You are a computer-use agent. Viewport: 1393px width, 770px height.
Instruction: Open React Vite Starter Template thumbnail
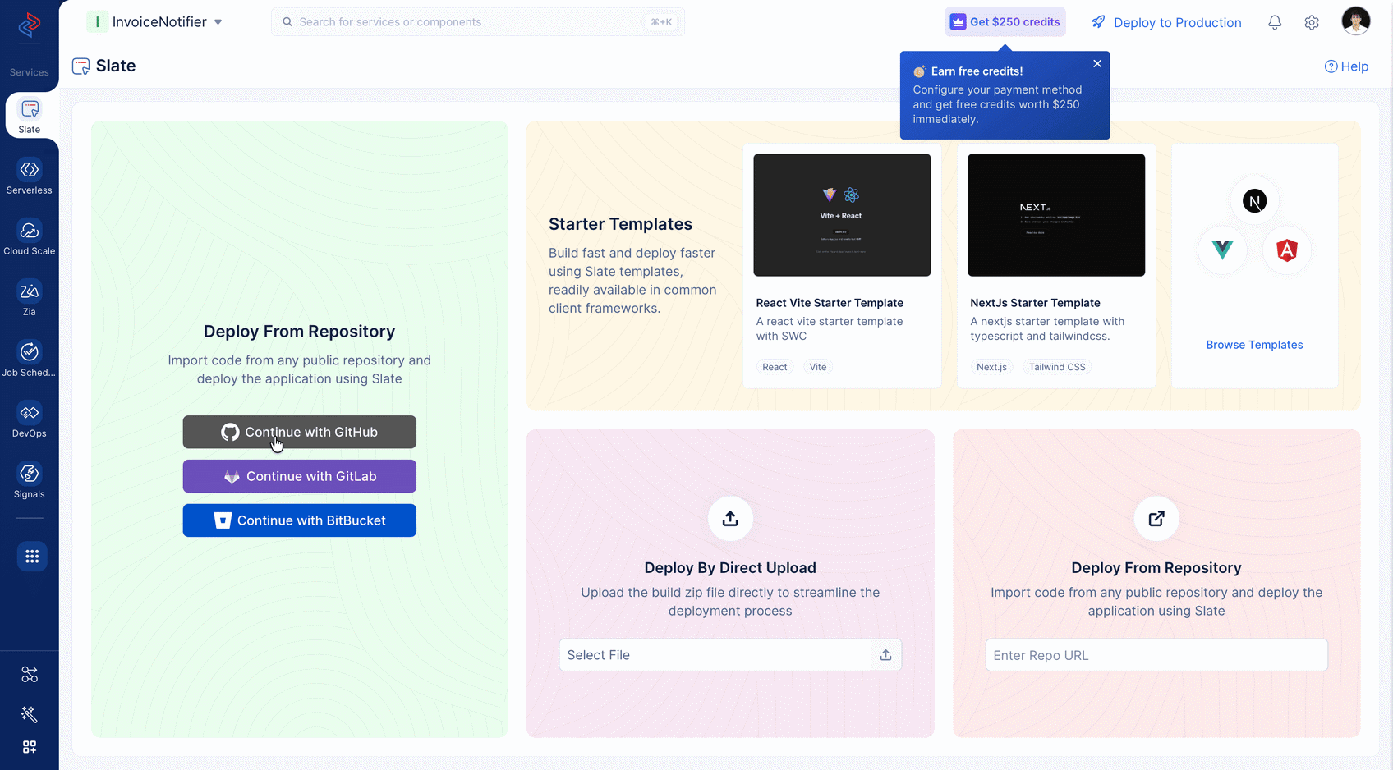pyautogui.click(x=842, y=215)
